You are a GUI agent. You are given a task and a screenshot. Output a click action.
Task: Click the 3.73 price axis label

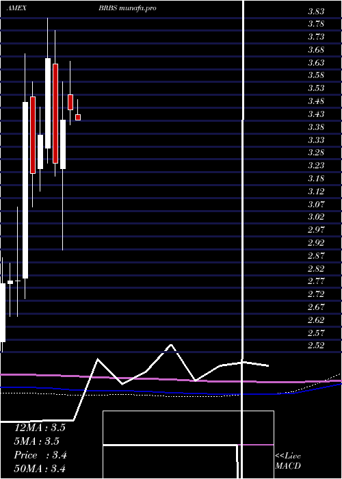pos(316,37)
